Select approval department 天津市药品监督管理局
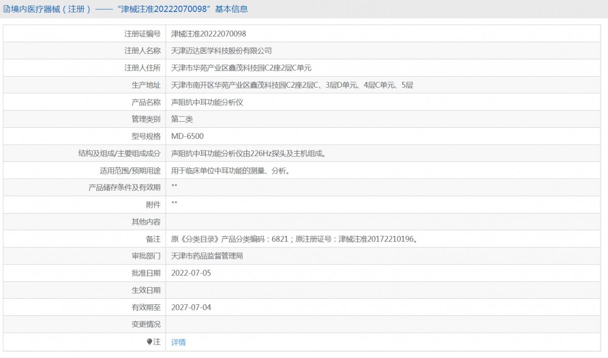The width and height of the screenshot is (608, 358). pos(207,256)
